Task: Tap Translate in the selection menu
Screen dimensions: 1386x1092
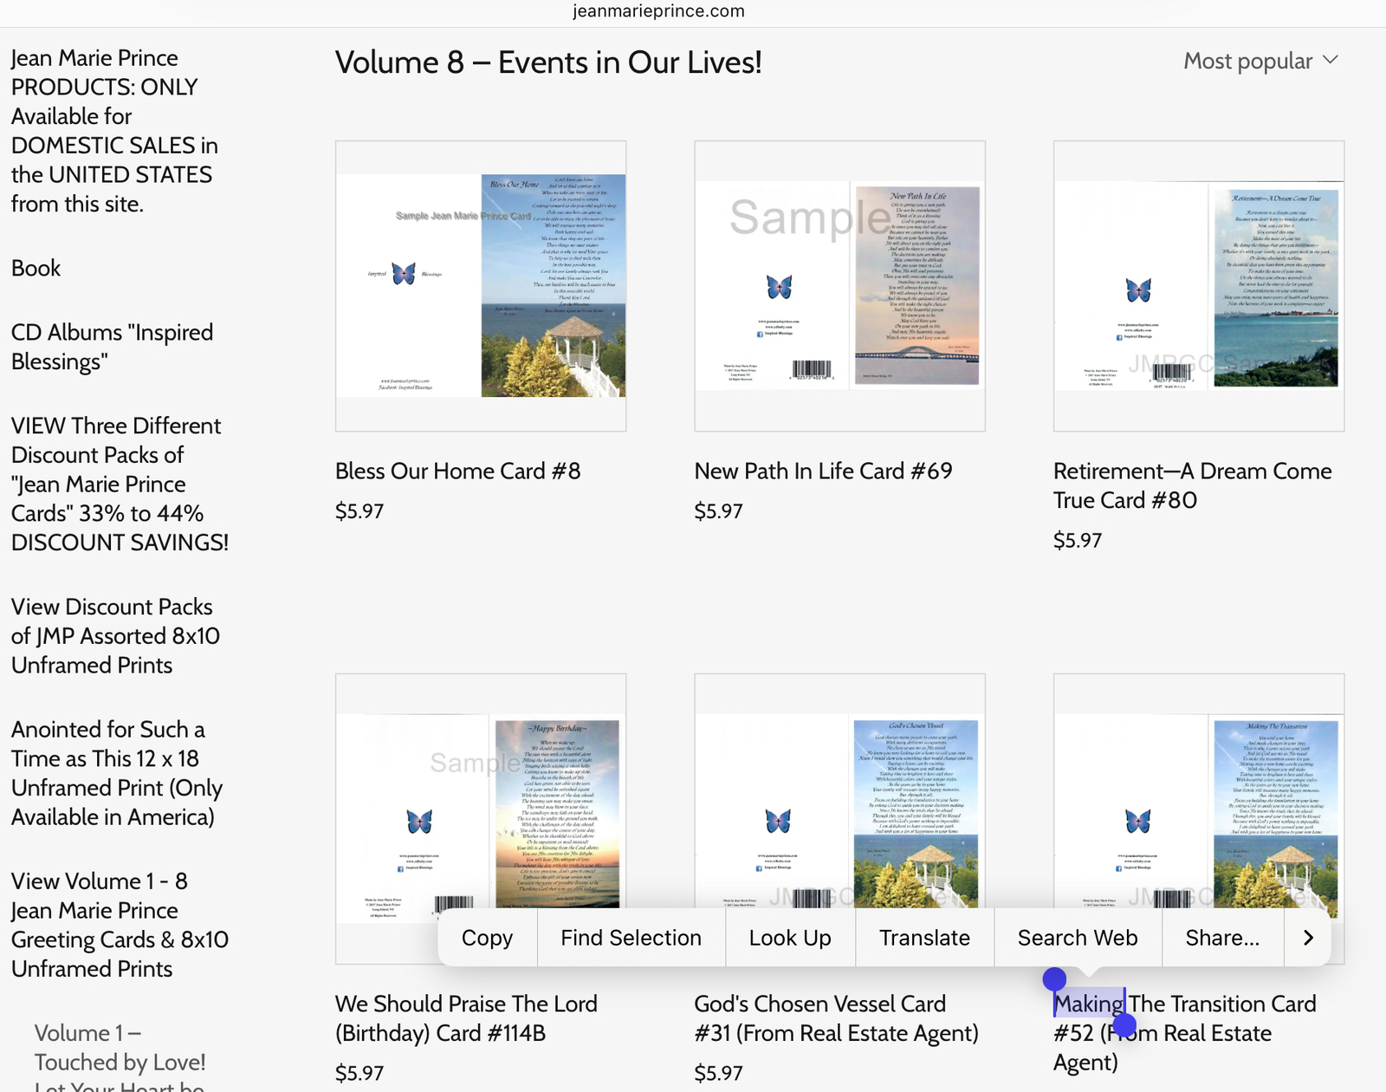Action: click(x=924, y=938)
